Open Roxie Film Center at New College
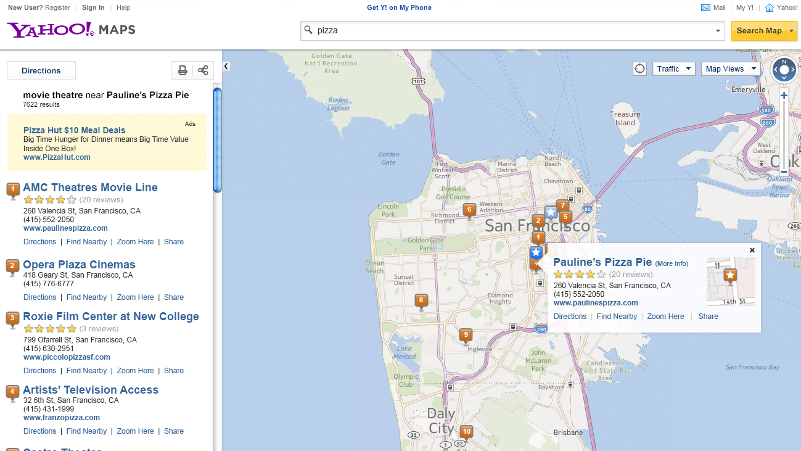 [111, 317]
